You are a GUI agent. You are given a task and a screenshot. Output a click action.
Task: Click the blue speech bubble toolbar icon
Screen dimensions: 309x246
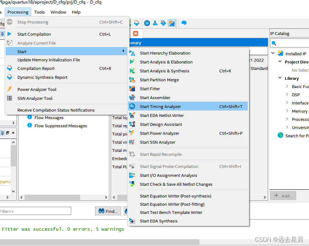click(x=184, y=23)
